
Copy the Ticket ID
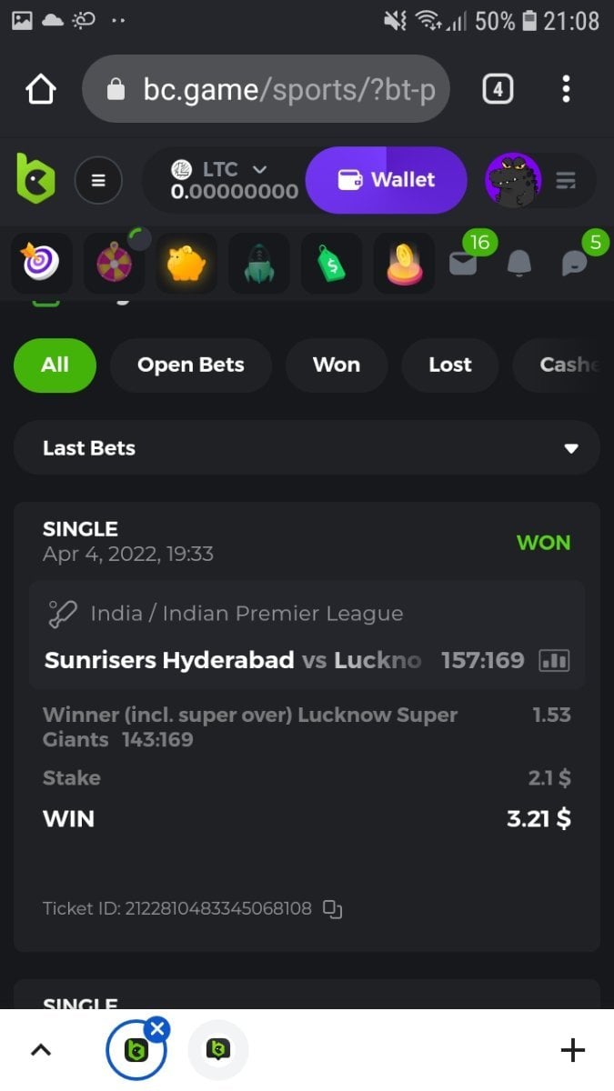(333, 908)
